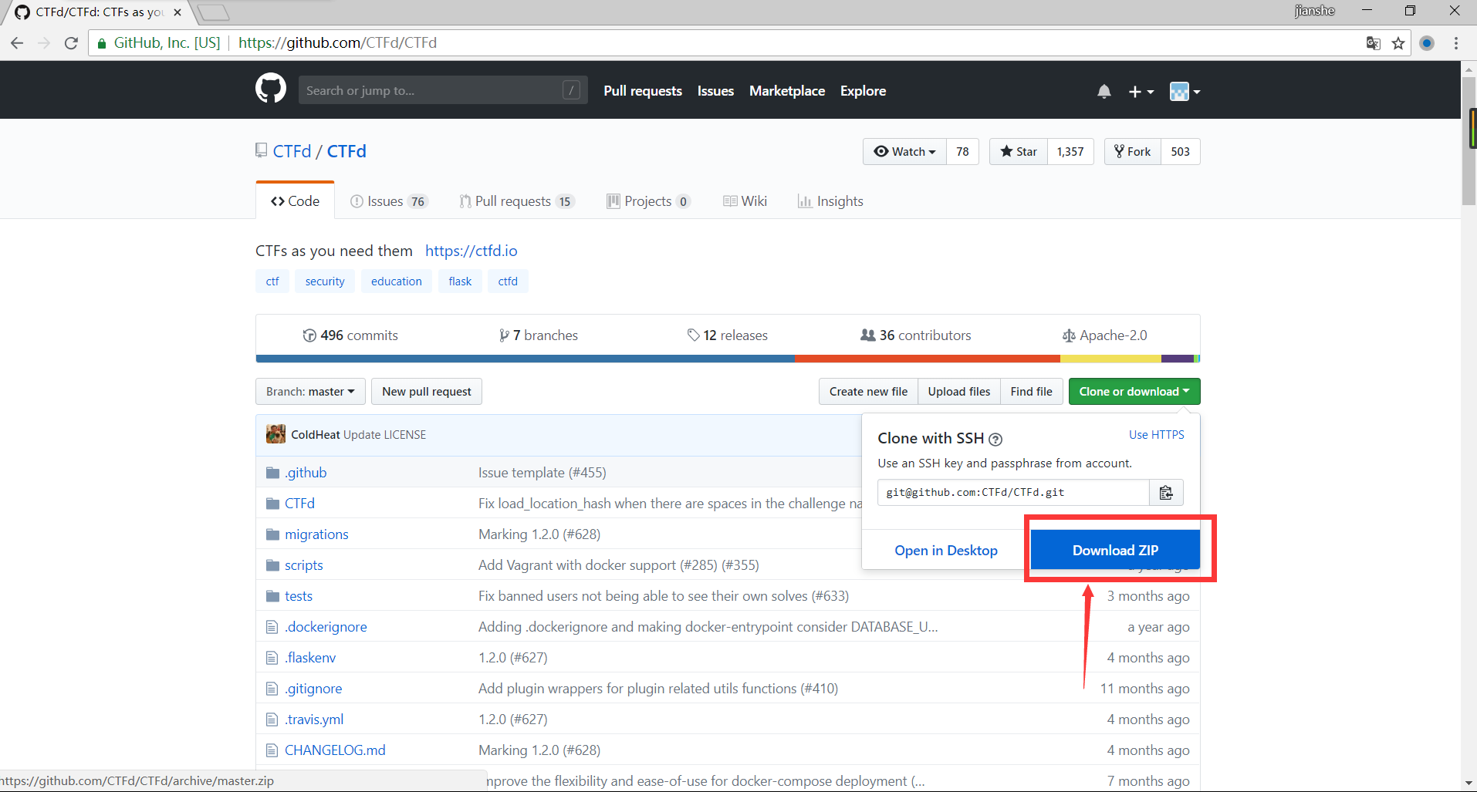1477x792 pixels.
Task: Click the Find file button
Action: pyautogui.click(x=1032, y=391)
